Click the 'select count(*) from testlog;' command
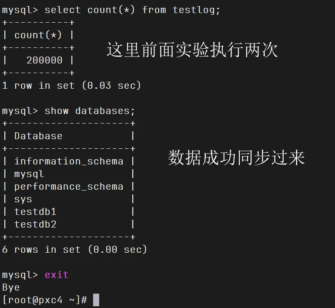335x308 pixels. point(132,10)
